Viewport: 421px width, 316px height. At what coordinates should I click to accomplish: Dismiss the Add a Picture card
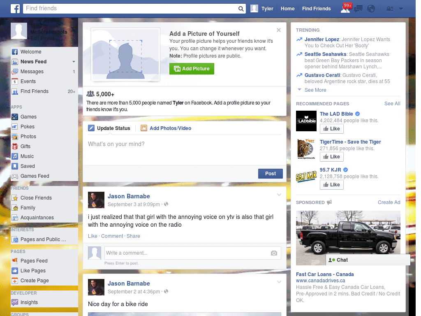pos(279,30)
